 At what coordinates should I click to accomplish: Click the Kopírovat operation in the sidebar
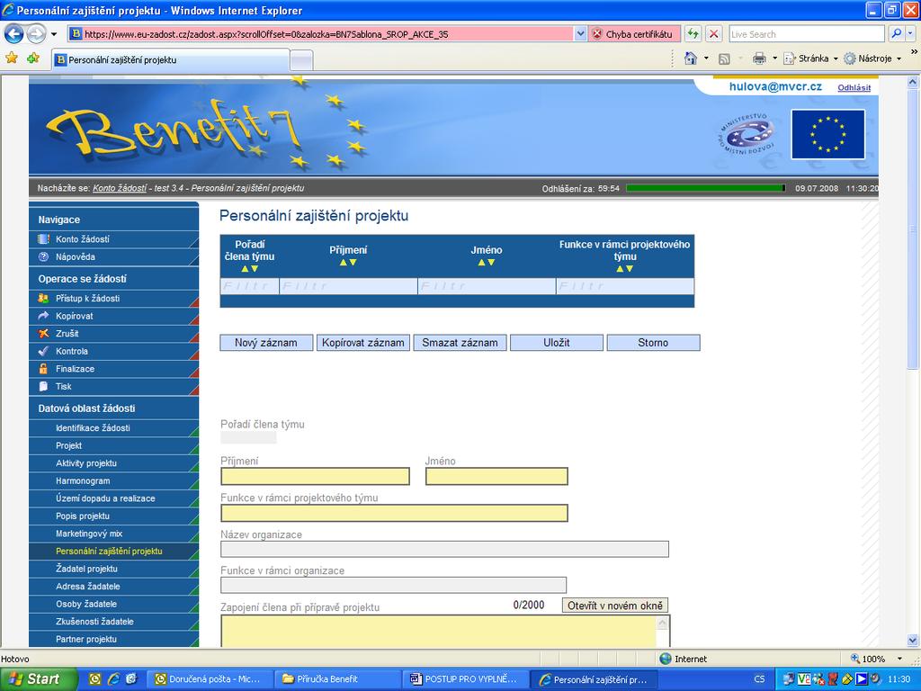click(x=113, y=316)
